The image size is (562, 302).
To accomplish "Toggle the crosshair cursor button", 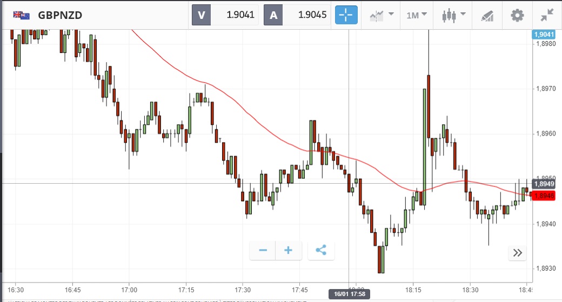I will (347, 15).
